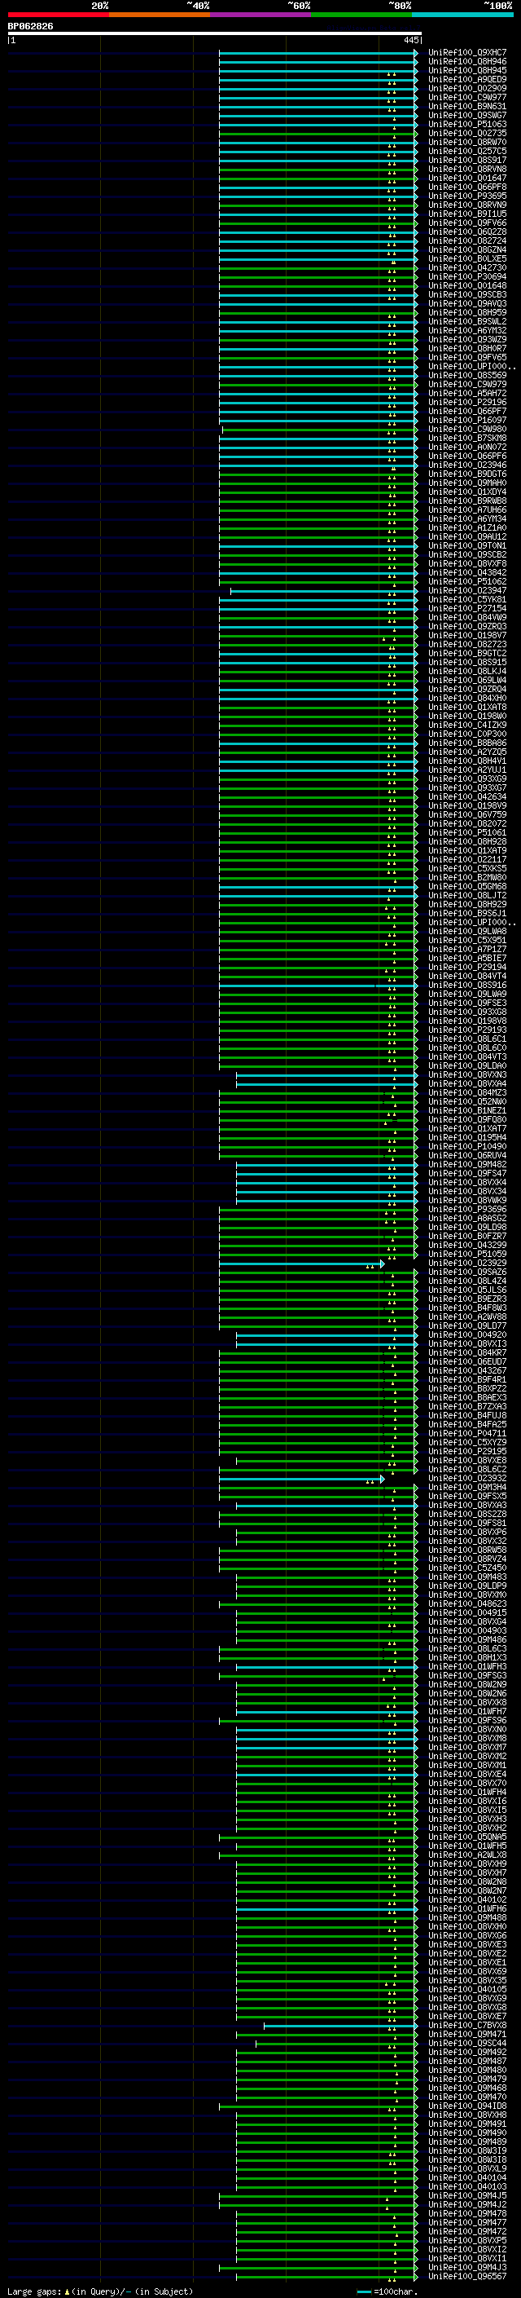Select the UniRef100_P51063 label
The height and width of the screenshot is (2298, 521).
(467, 124)
